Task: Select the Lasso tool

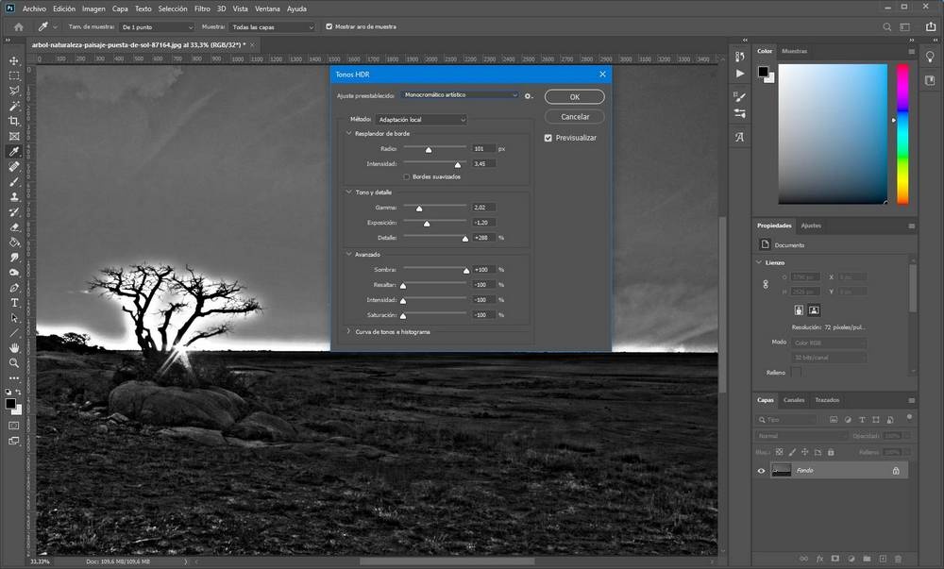Action: click(x=14, y=91)
